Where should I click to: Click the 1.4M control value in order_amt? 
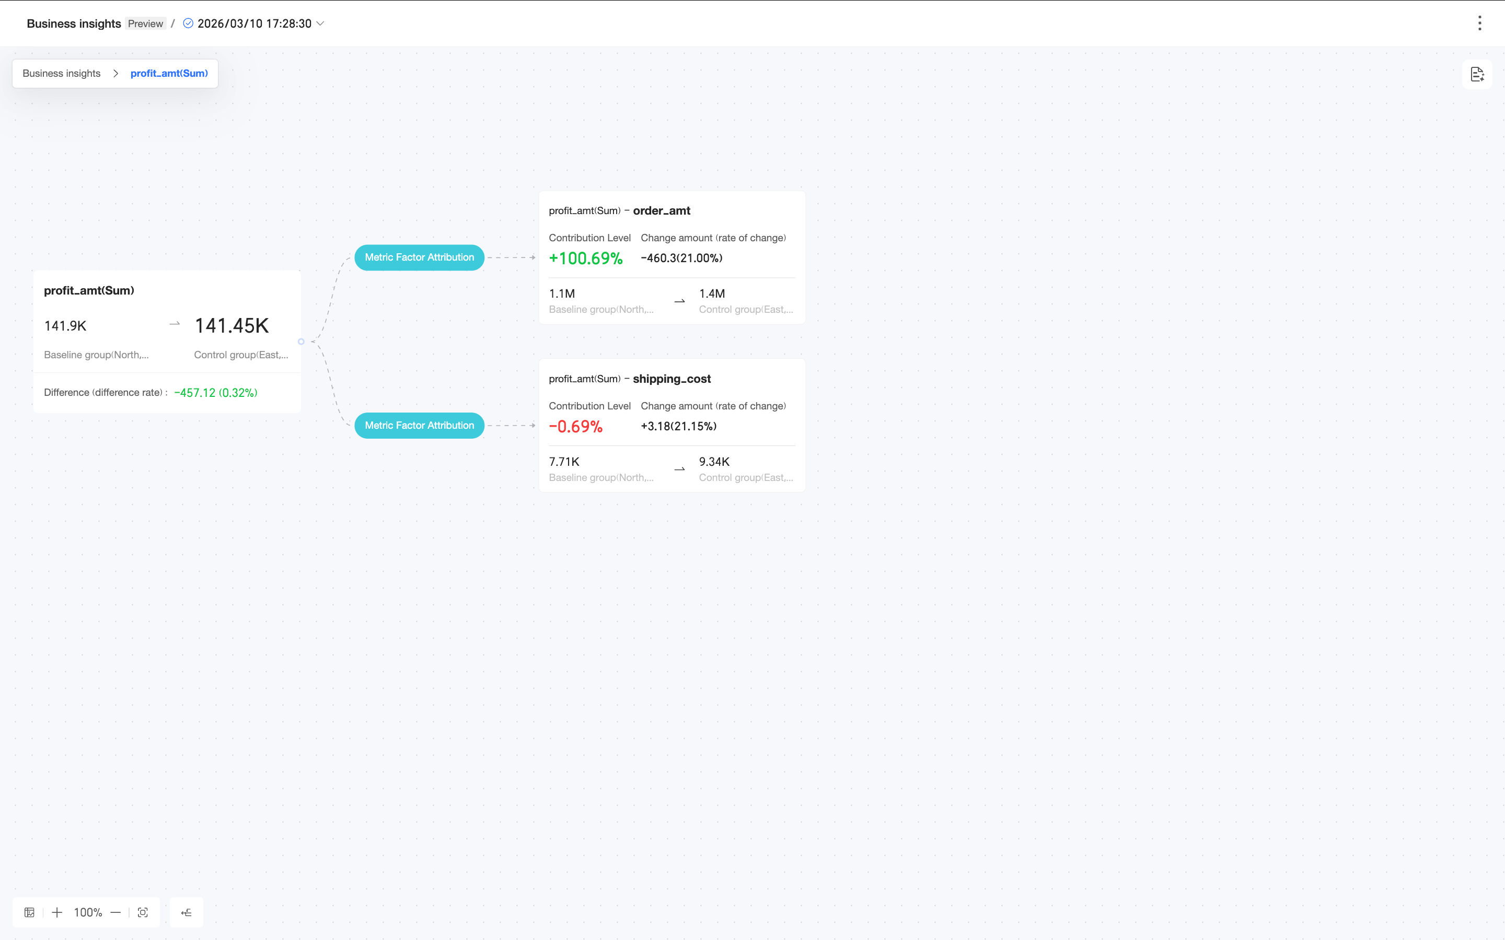[712, 293]
